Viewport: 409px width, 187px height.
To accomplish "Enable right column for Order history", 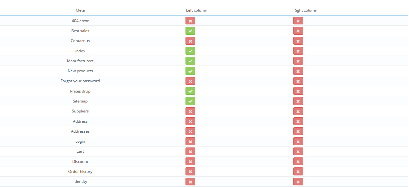I will (298, 172).
